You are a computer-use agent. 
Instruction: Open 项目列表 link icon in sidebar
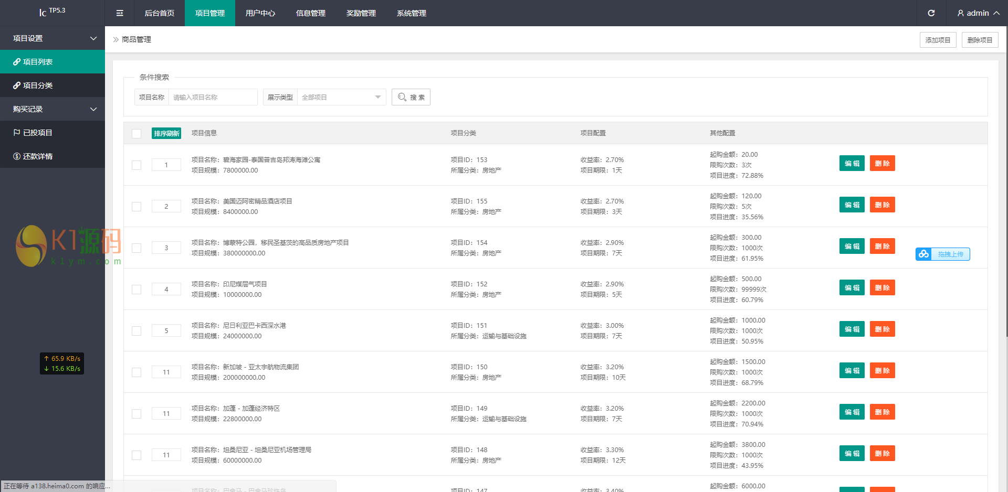click(x=17, y=62)
